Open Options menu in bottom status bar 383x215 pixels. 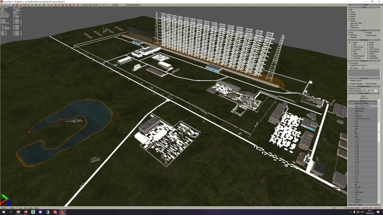4,208
